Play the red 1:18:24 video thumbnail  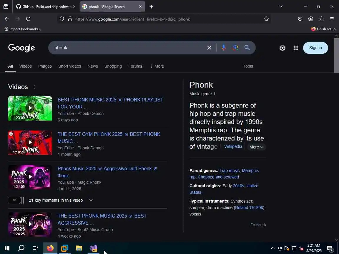click(x=30, y=143)
